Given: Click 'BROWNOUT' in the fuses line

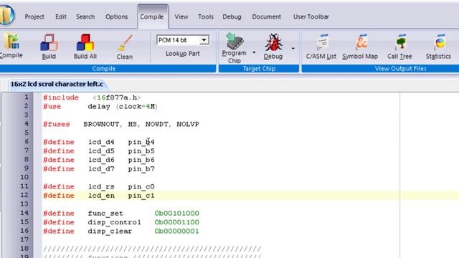Looking at the screenshot, I should (101, 124).
